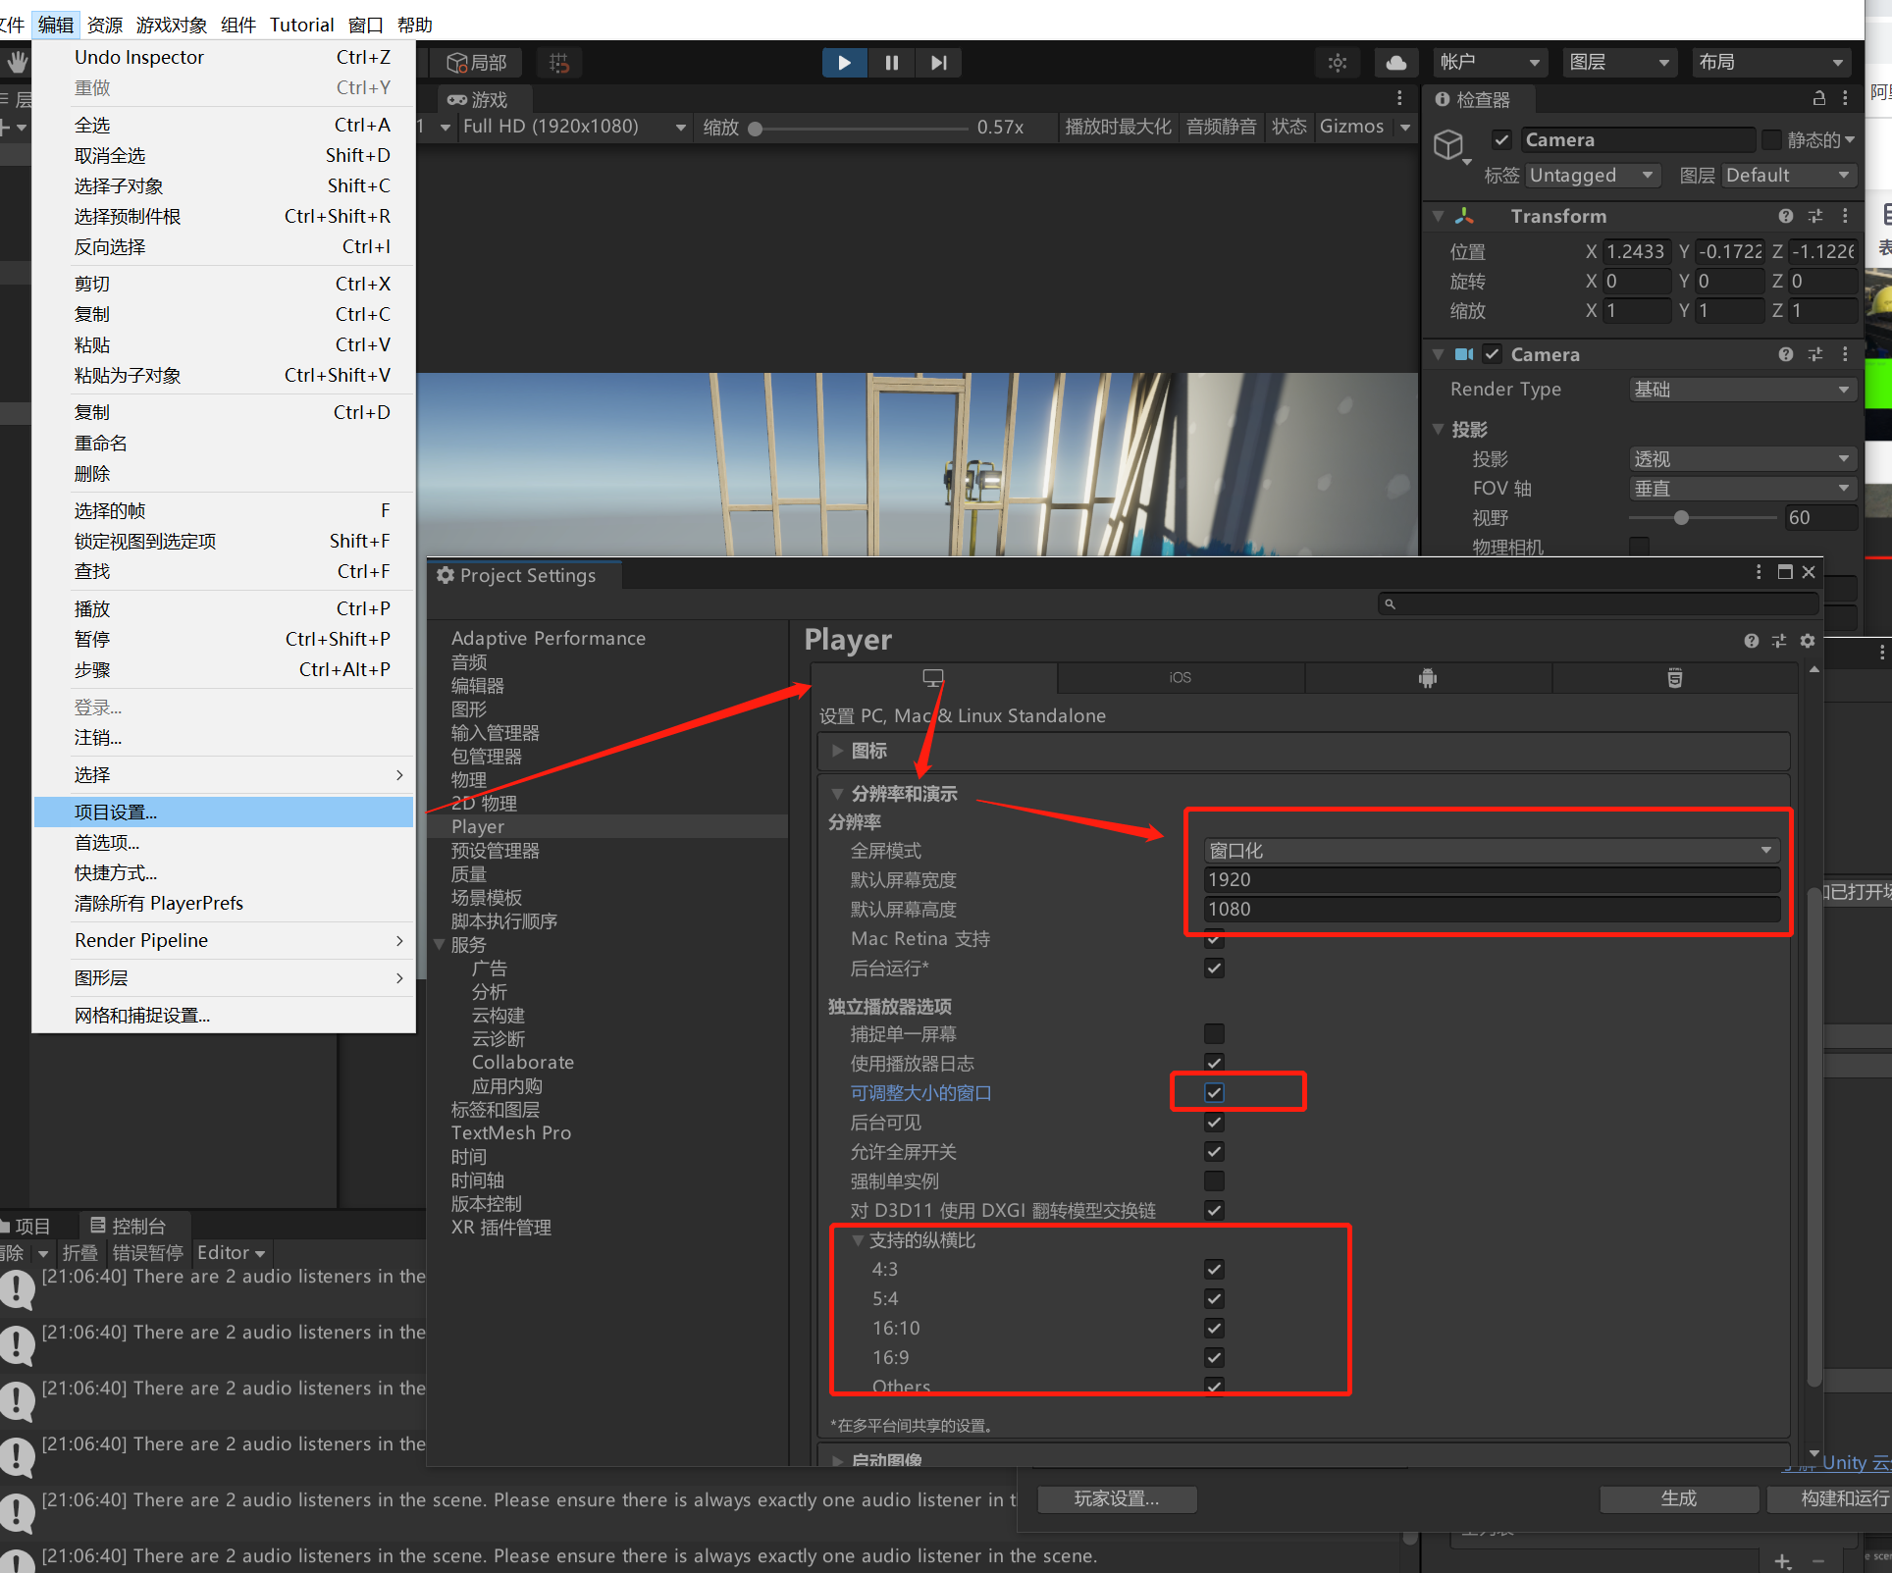Enable the Force Single Instance (强制单实例) checkbox
Viewport: 1892px width, 1573px height.
[x=1214, y=1180]
